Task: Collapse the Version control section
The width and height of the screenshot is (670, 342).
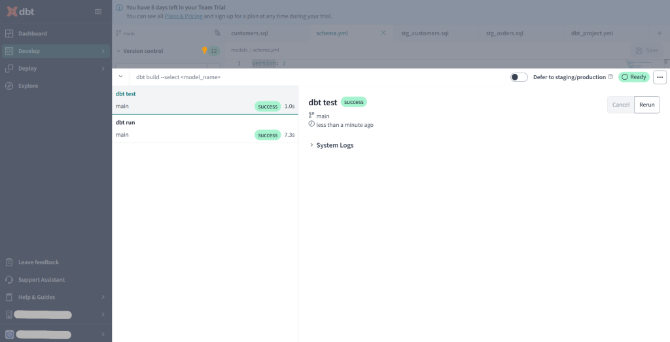Action: [x=118, y=51]
